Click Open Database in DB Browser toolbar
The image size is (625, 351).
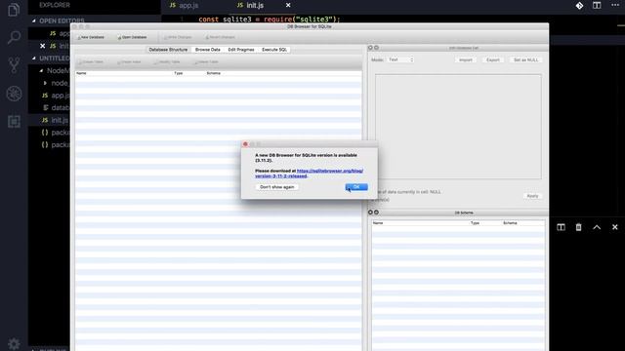tap(132, 37)
